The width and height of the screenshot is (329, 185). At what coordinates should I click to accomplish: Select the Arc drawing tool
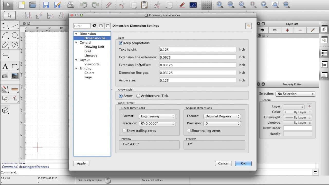click(x=5, y=35)
